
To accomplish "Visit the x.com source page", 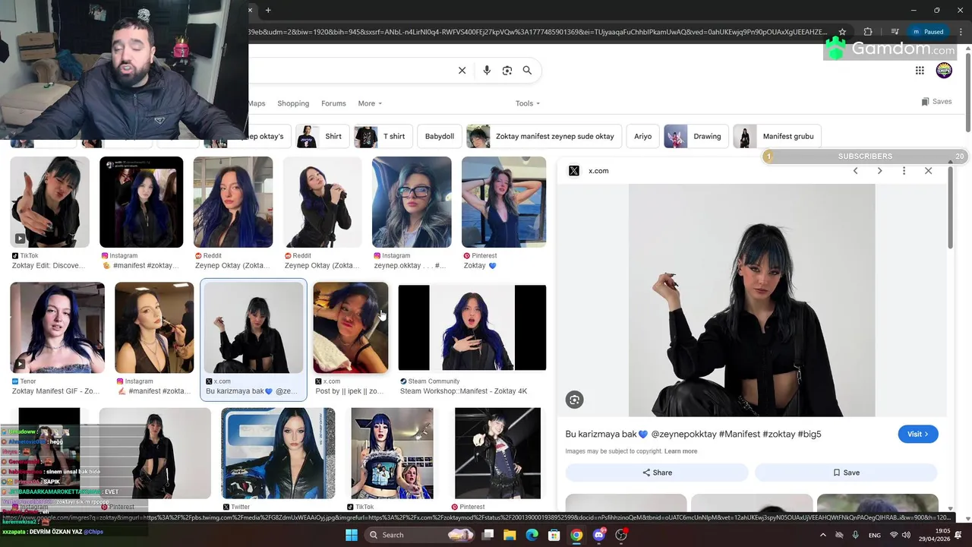I will 918,434.
